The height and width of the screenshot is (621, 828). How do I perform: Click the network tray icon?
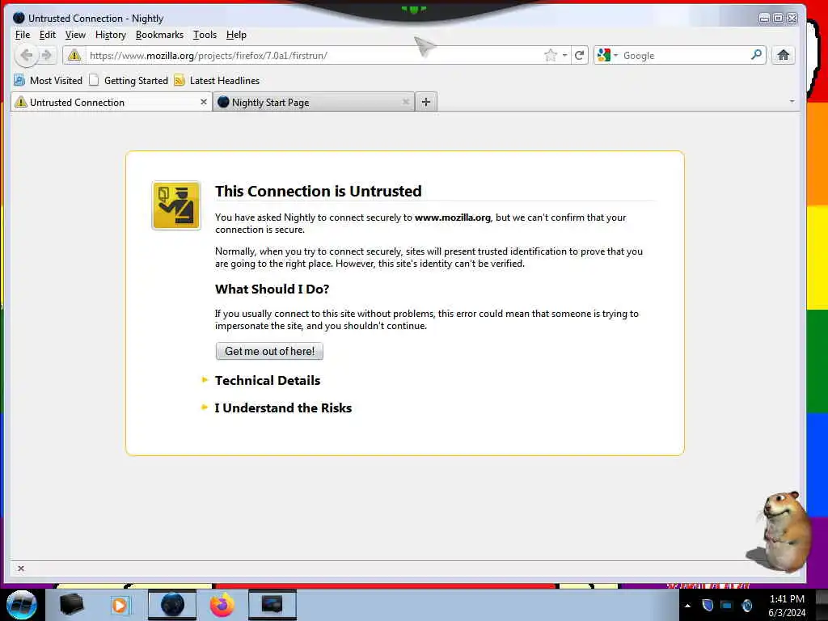(727, 605)
